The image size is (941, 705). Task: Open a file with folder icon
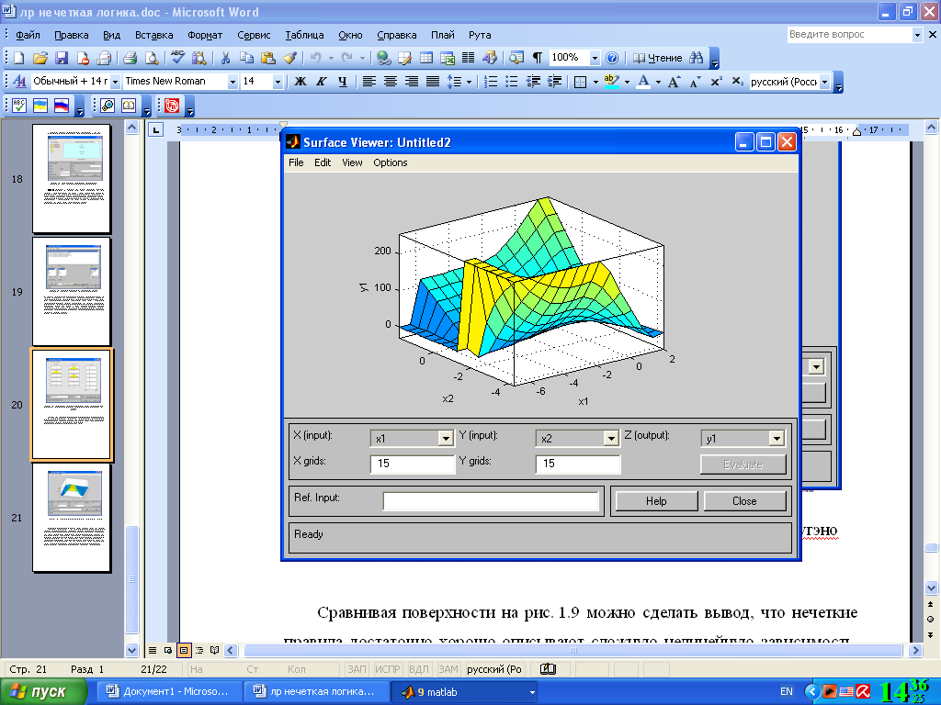[x=40, y=58]
